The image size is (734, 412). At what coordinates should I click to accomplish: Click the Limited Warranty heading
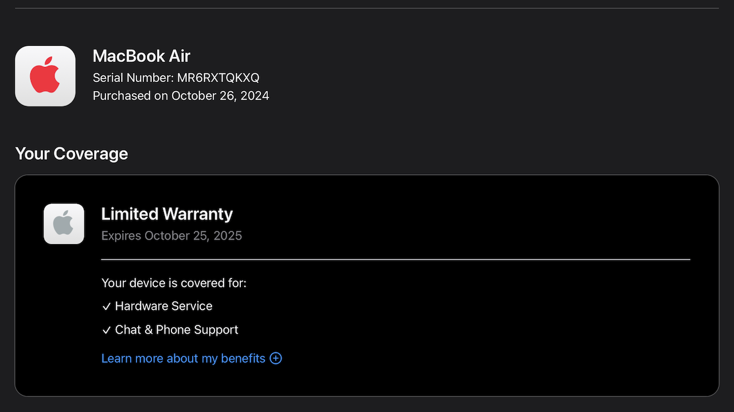(x=167, y=214)
